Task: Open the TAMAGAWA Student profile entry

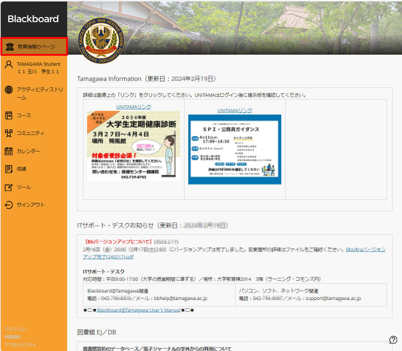Action: tap(34, 68)
